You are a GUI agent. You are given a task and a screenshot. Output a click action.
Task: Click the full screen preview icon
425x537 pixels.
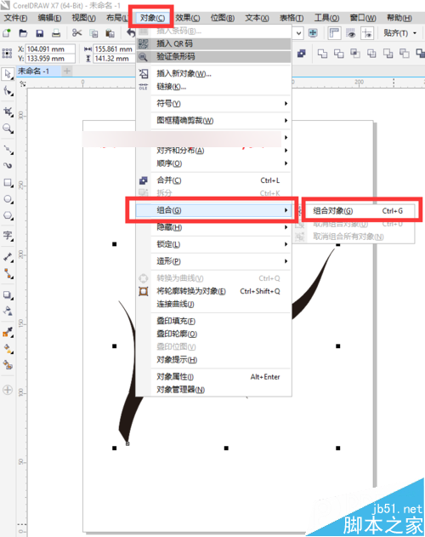[313, 33]
